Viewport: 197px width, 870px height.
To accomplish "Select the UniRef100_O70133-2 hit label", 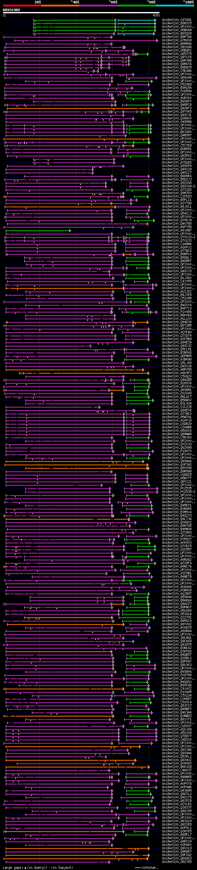I will pos(179,237).
